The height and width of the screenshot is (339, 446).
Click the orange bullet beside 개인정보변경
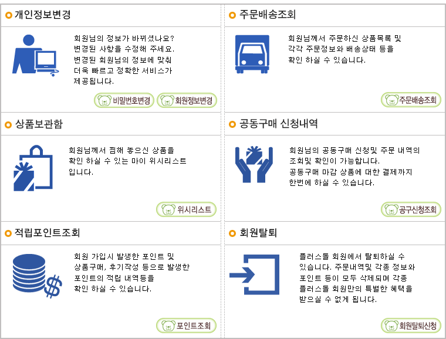9,15
